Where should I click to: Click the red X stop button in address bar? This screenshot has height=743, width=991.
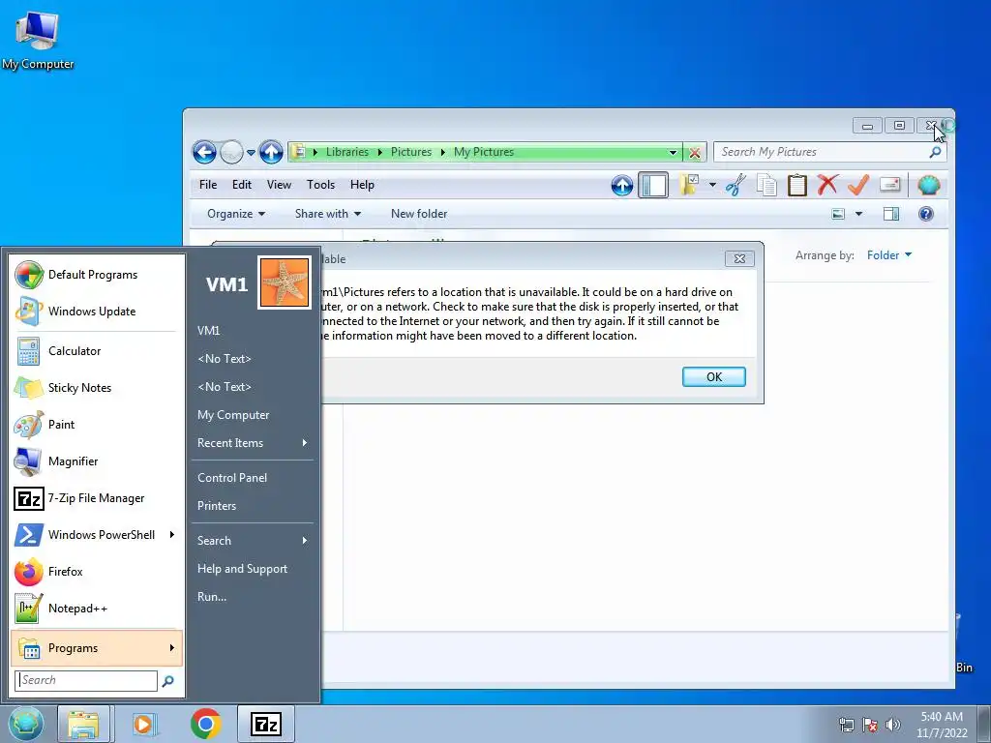pyautogui.click(x=695, y=152)
